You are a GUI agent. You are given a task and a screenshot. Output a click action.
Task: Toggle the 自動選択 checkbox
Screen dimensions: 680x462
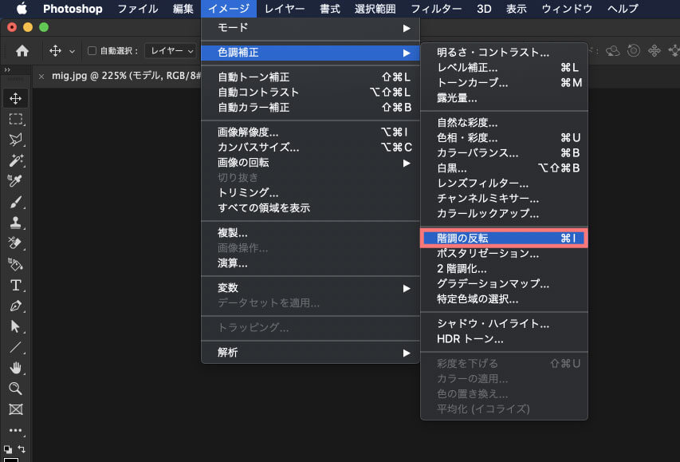point(92,51)
